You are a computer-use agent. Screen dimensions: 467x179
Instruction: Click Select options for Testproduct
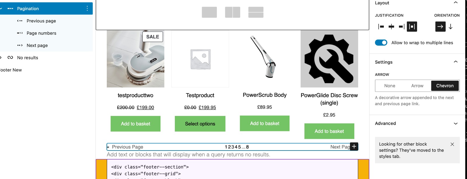200,124
